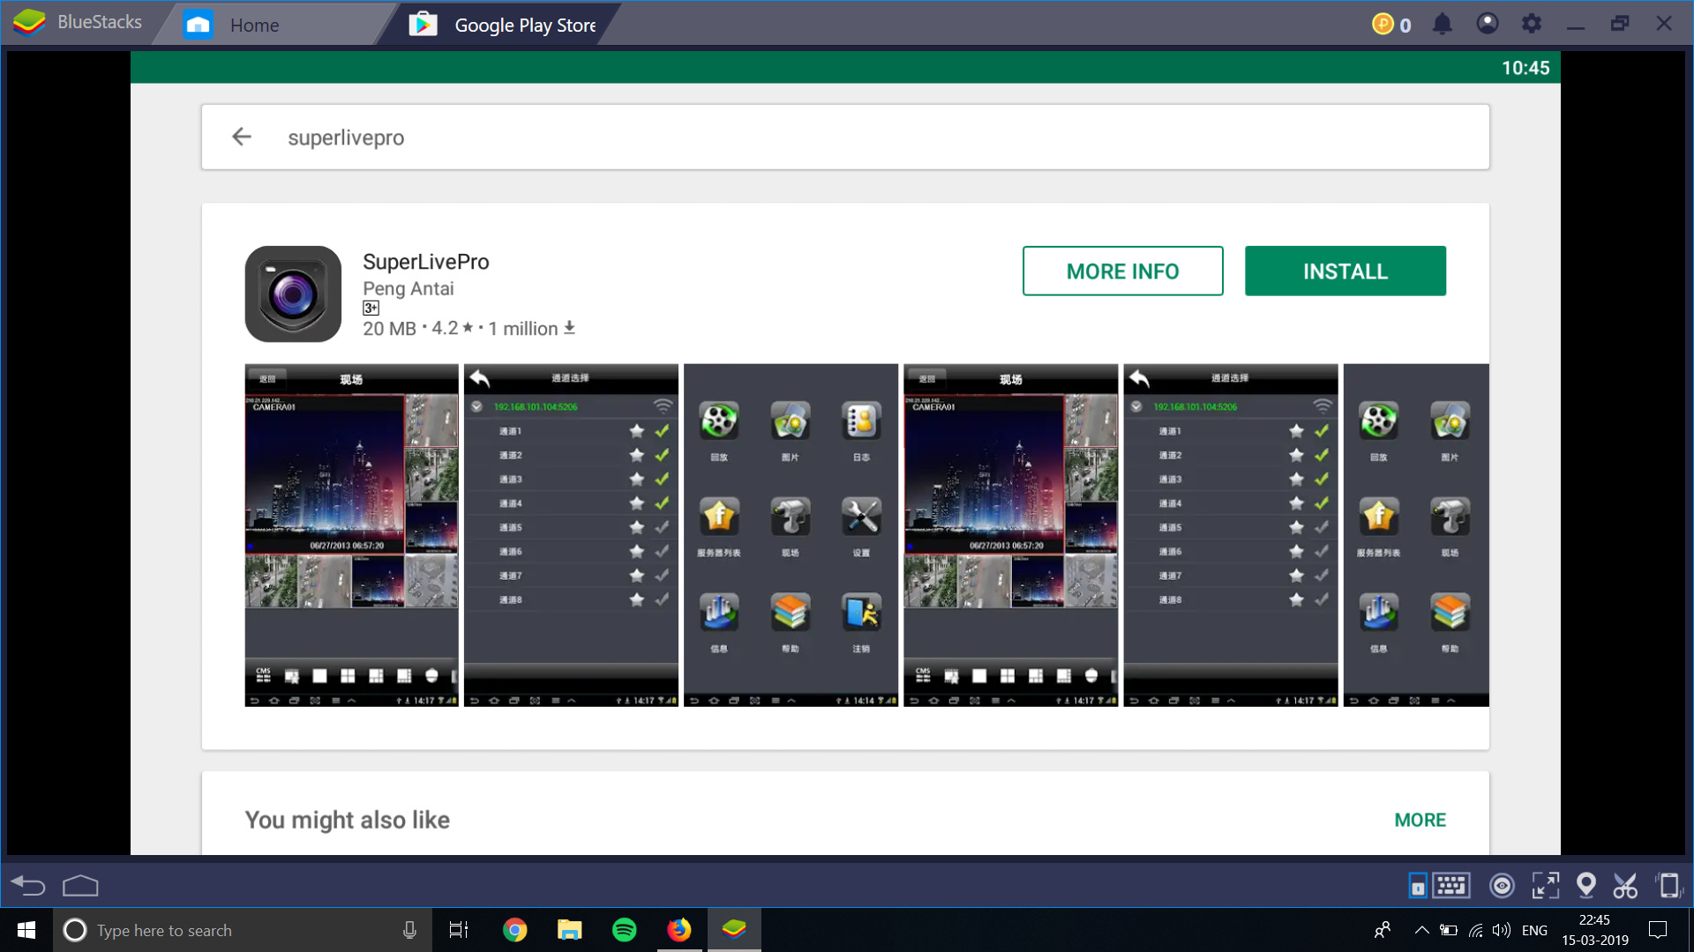
Task: Click the shake device icon
Action: [x=1668, y=885]
